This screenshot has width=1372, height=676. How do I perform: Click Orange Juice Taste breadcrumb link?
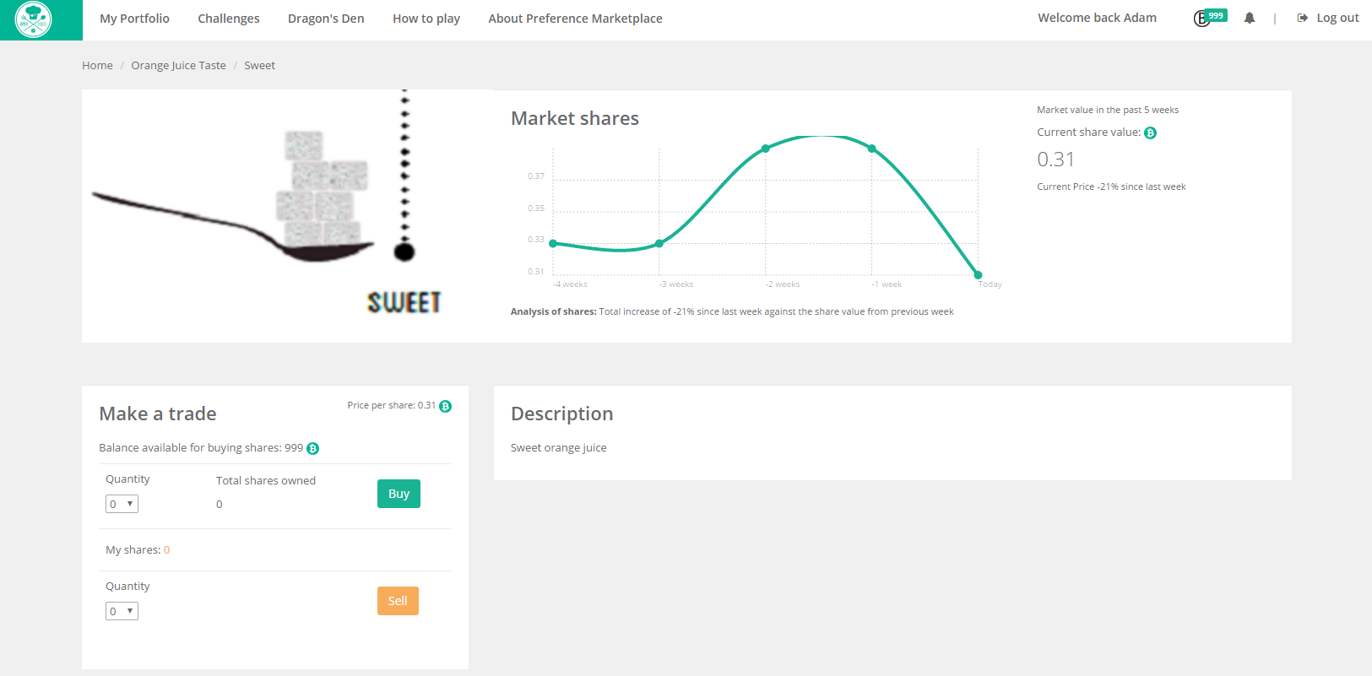tap(178, 66)
